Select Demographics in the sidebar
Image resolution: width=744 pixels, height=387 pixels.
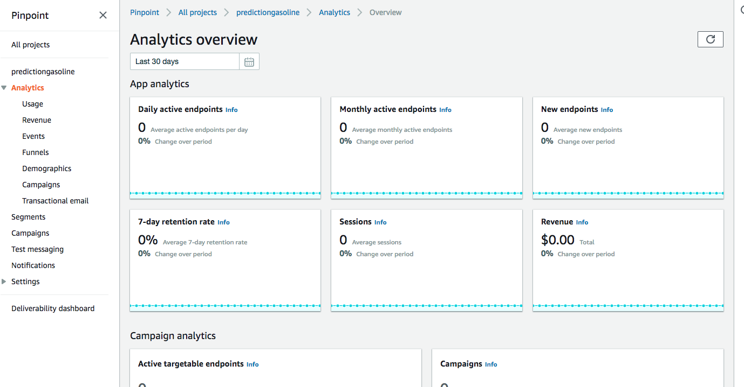[46, 168]
